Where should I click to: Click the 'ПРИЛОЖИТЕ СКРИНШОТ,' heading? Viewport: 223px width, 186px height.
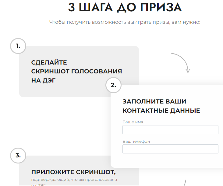[x=73, y=172]
